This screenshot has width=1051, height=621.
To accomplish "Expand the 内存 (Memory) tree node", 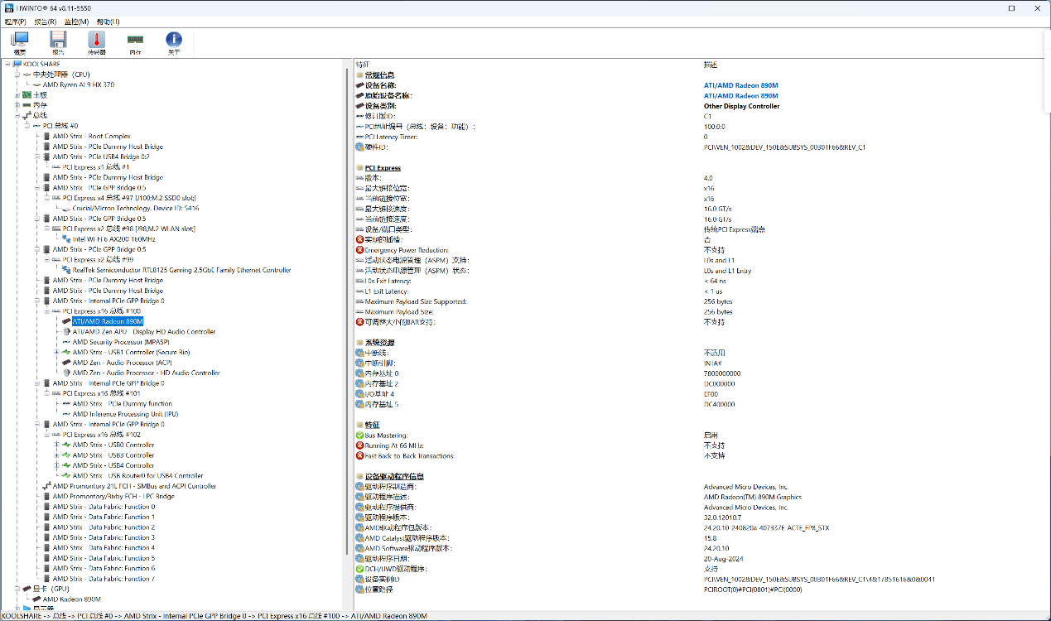I will click(17, 105).
